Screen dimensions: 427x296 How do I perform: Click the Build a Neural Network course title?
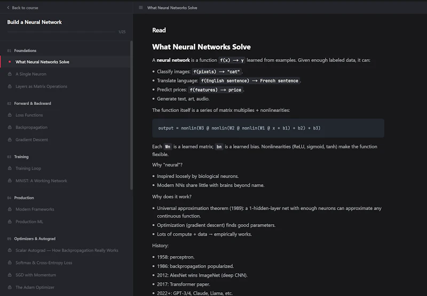tap(35, 22)
